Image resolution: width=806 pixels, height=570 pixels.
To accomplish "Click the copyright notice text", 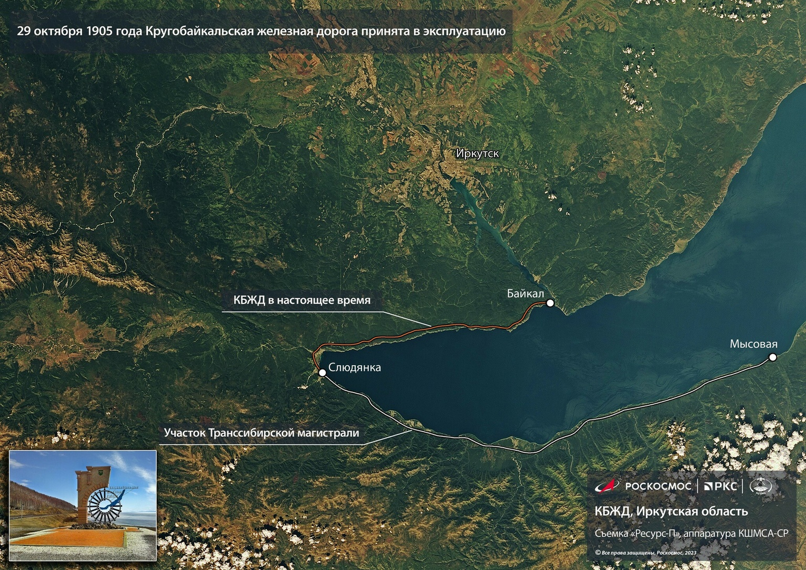I will [x=646, y=553].
